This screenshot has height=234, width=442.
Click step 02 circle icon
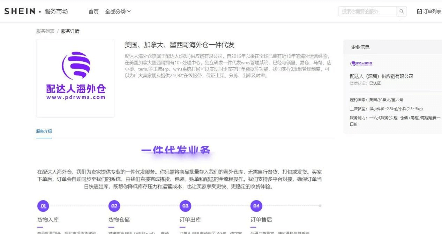(x=114, y=206)
